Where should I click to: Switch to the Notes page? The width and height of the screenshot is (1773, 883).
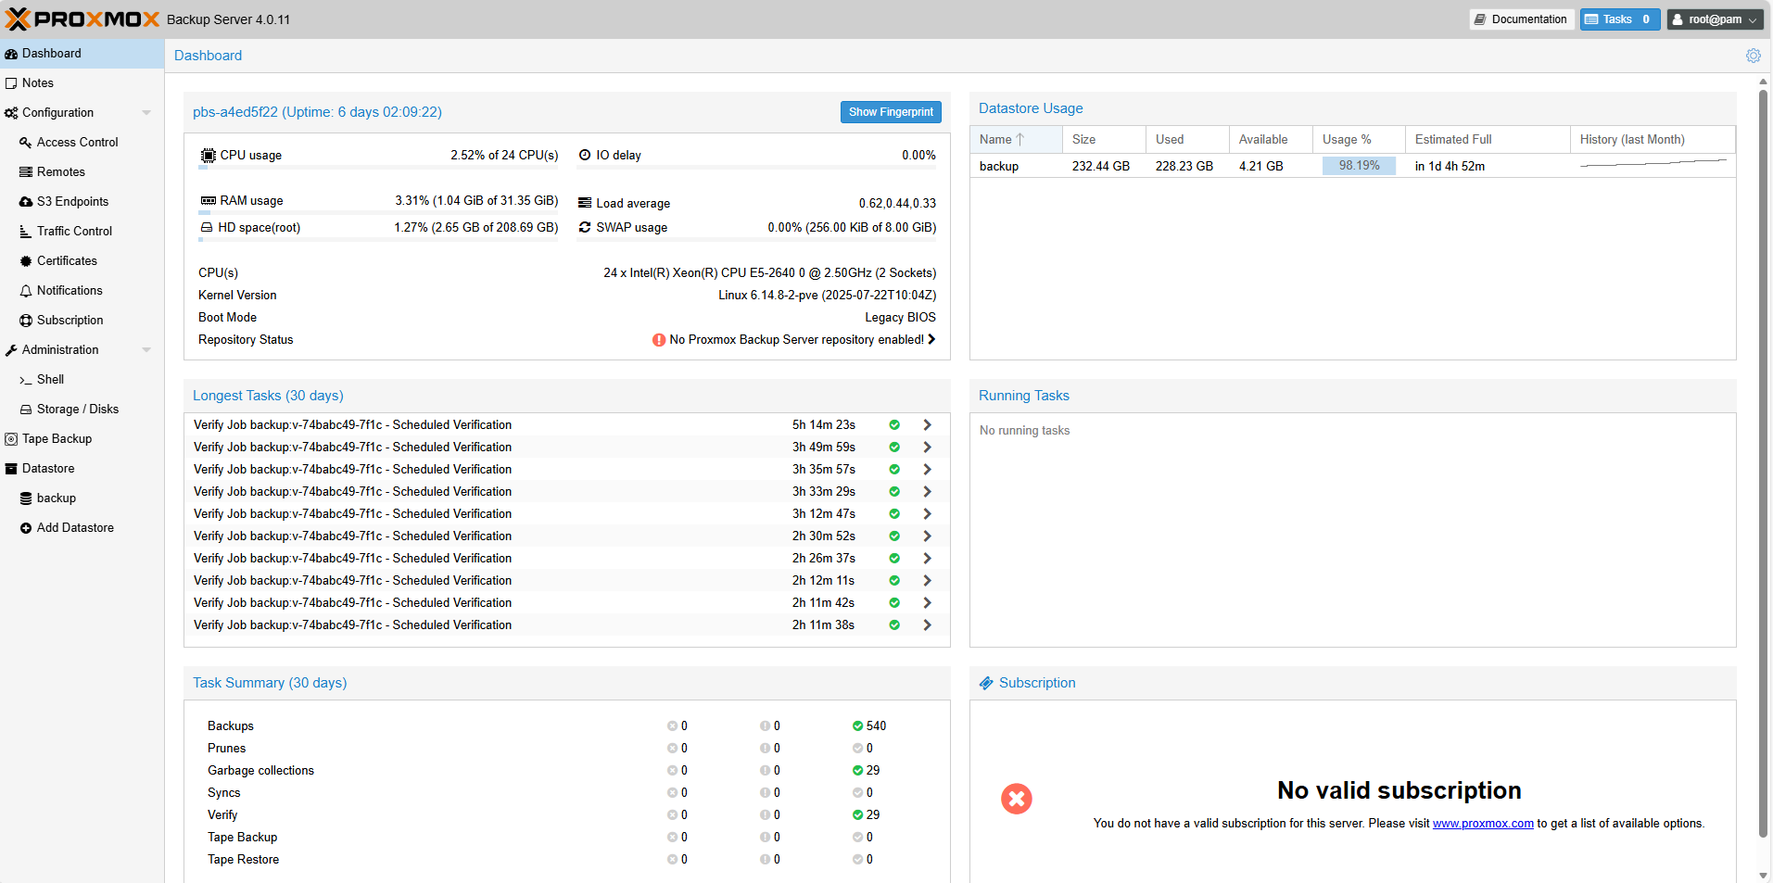[x=36, y=82]
